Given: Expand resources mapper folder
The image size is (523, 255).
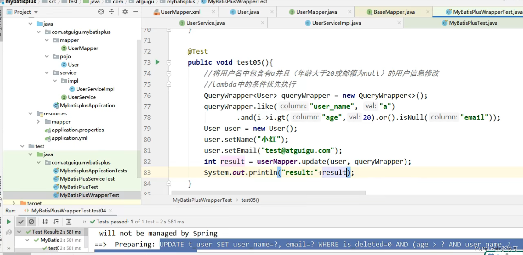Looking at the screenshot, I should (x=38, y=122).
